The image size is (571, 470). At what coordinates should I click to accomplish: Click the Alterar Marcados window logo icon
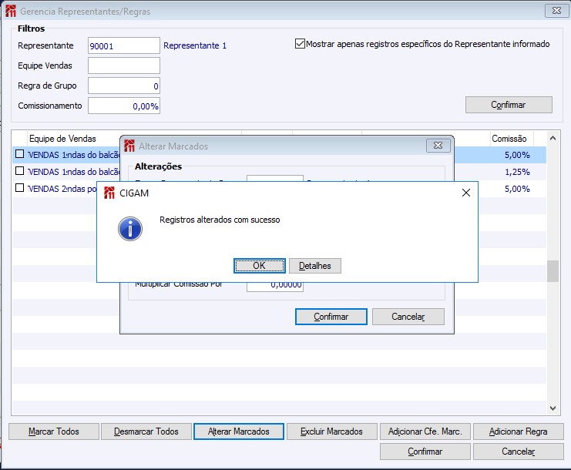(129, 146)
